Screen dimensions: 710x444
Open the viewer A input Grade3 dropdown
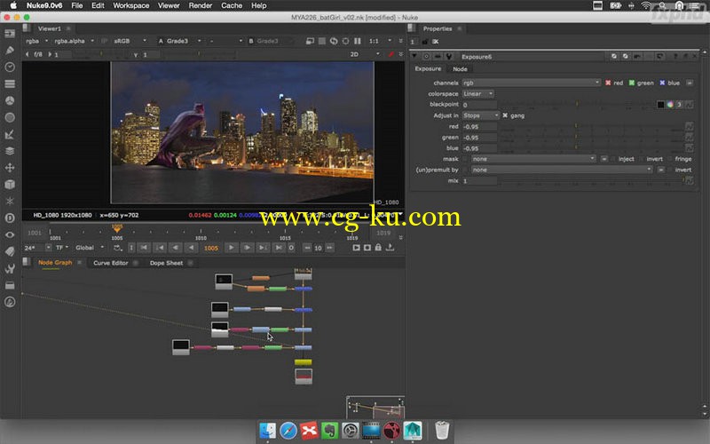click(x=179, y=41)
